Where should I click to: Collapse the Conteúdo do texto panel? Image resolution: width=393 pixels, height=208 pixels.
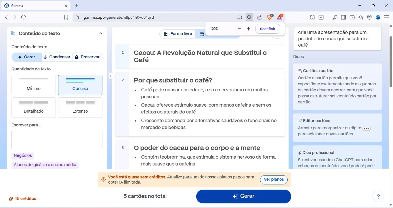pyautogui.click(x=101, y=33)
